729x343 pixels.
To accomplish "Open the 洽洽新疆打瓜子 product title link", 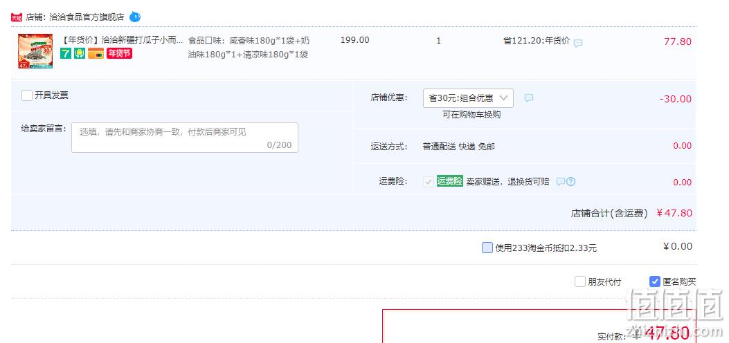I will tap(123, 40).
